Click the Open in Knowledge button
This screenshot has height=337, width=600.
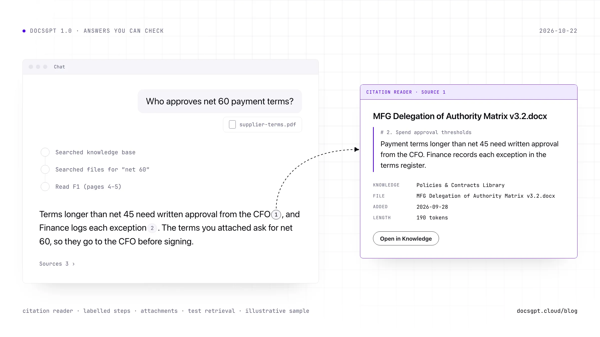pyautogui.click(x=406, y=238)
